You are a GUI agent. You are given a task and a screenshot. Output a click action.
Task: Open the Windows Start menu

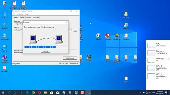coord(3,93)
